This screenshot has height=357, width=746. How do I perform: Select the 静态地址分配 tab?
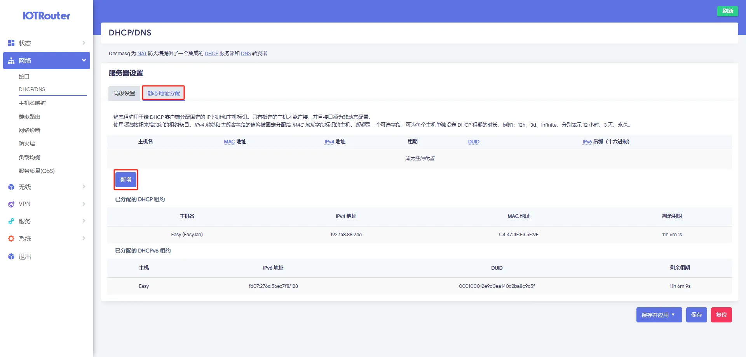point(164,93)
